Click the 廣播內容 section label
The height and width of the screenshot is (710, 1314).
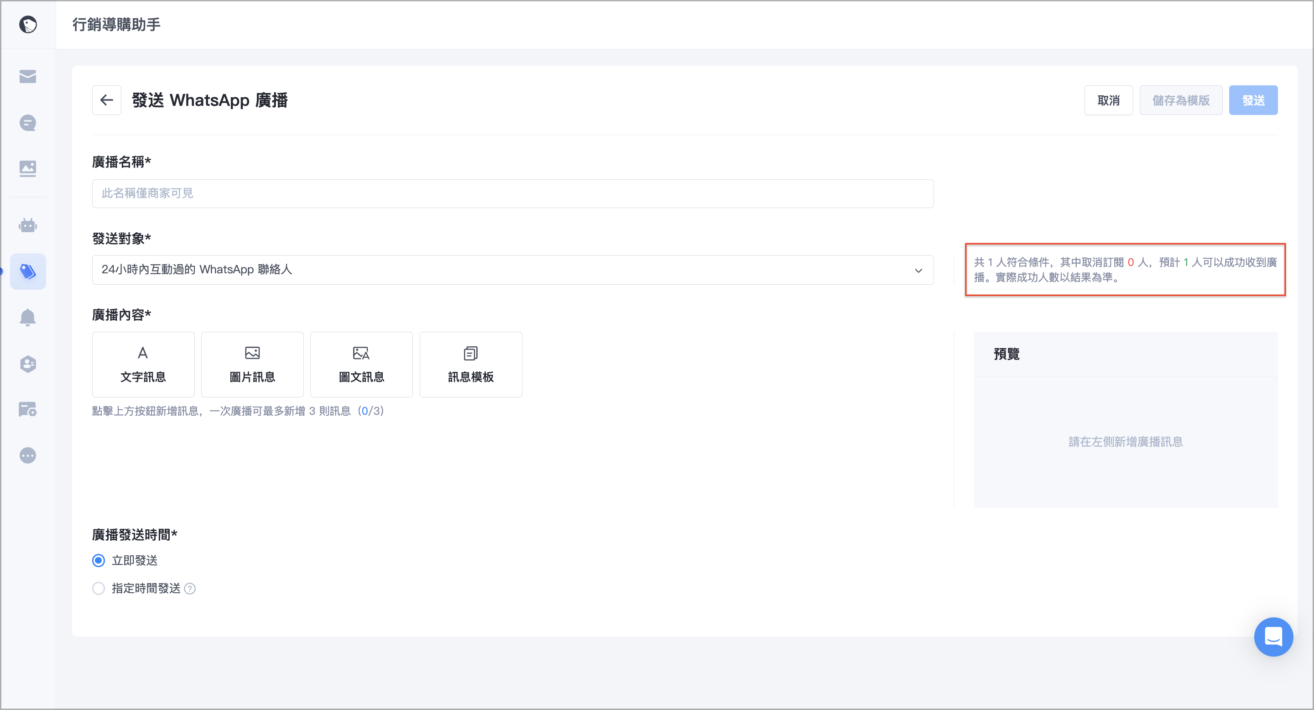pos(121,315)
